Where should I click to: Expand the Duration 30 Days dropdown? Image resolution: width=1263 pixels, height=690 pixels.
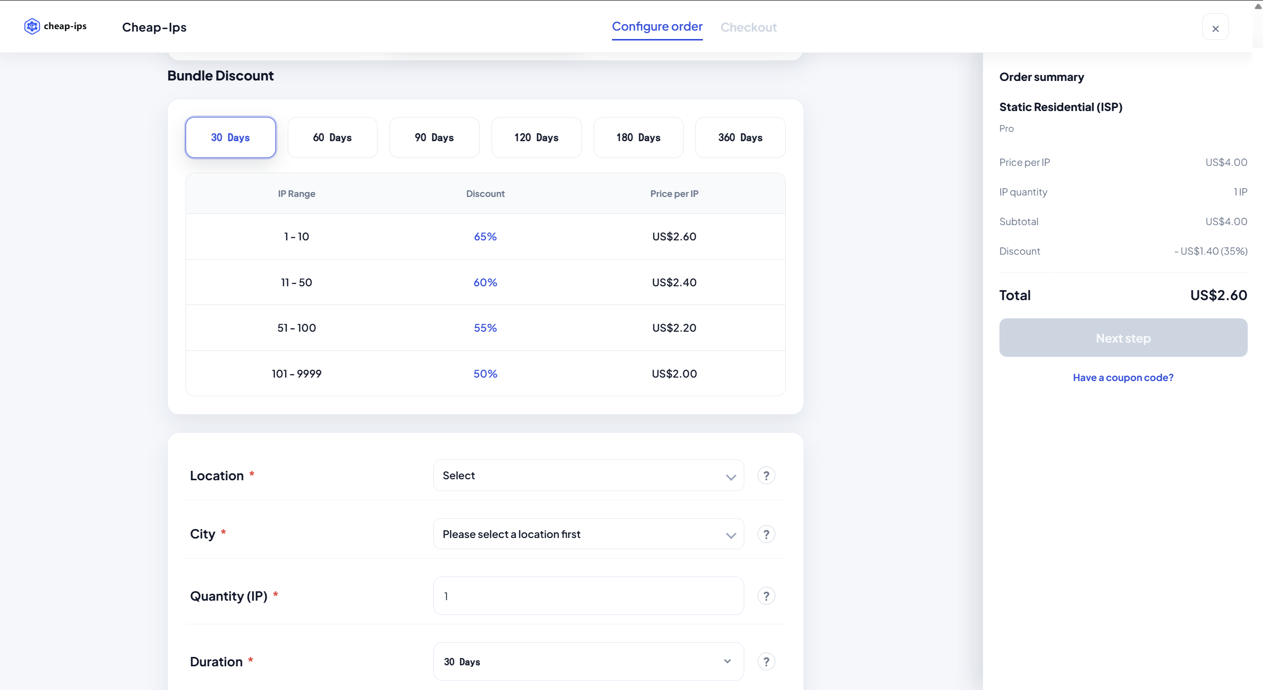[588, 662]
